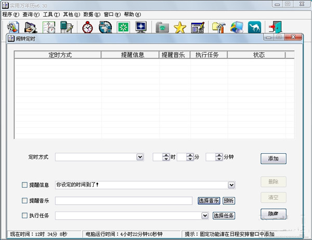Open the 窗口(W) menu
312x240 pixels.
click(x=112, y=15)
